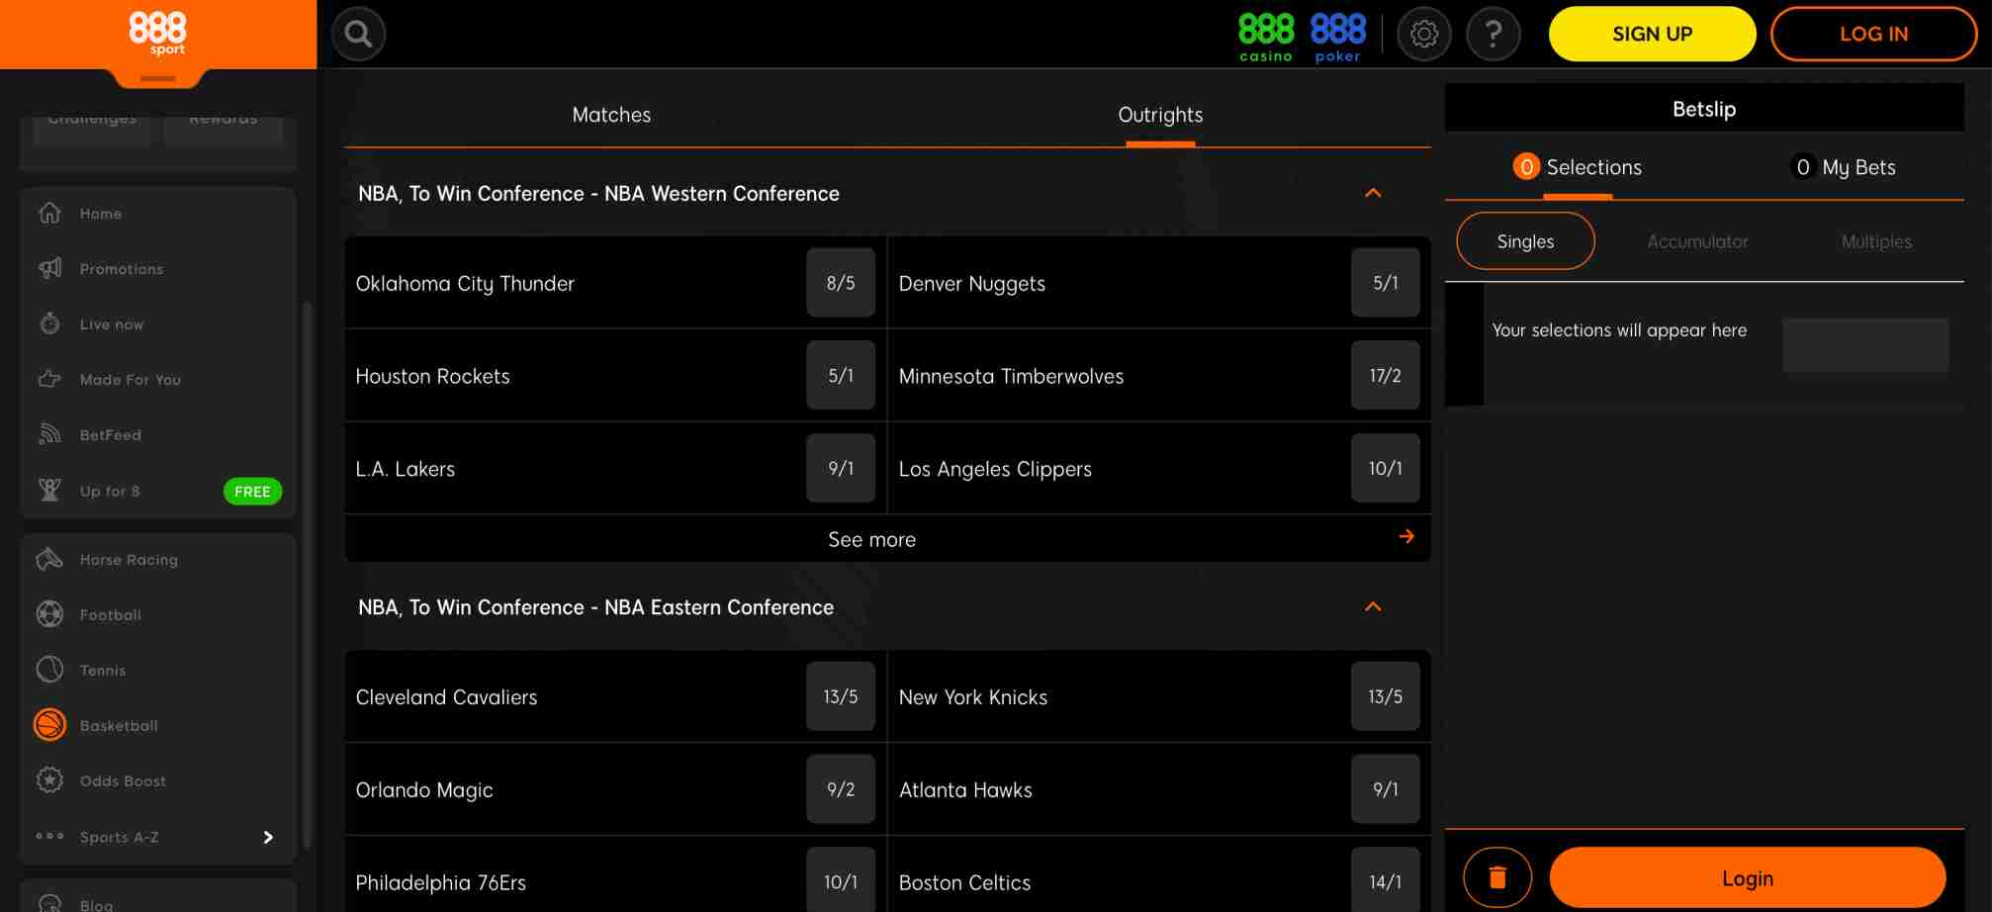This screenshot has width=1992, height=912.
Task: Select the Accumulator bet type
Action: (x=1697, y=241)
